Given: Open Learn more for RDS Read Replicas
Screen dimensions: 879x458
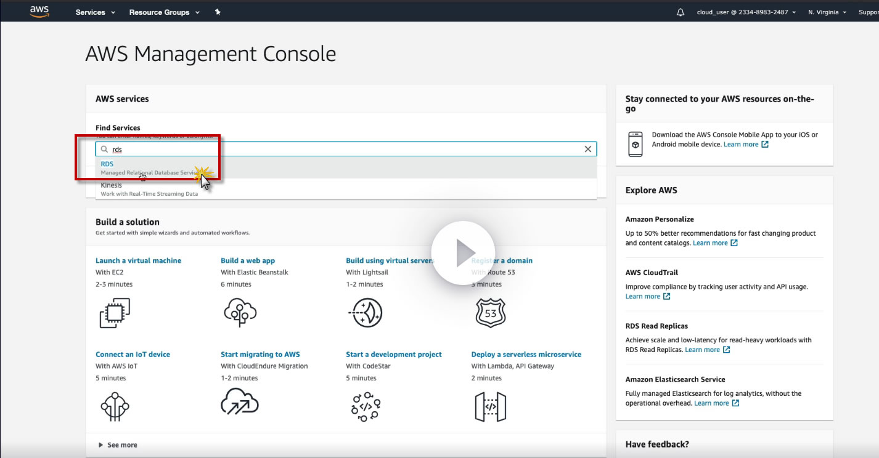Looking at the screenshot, I should click(702, 350).
